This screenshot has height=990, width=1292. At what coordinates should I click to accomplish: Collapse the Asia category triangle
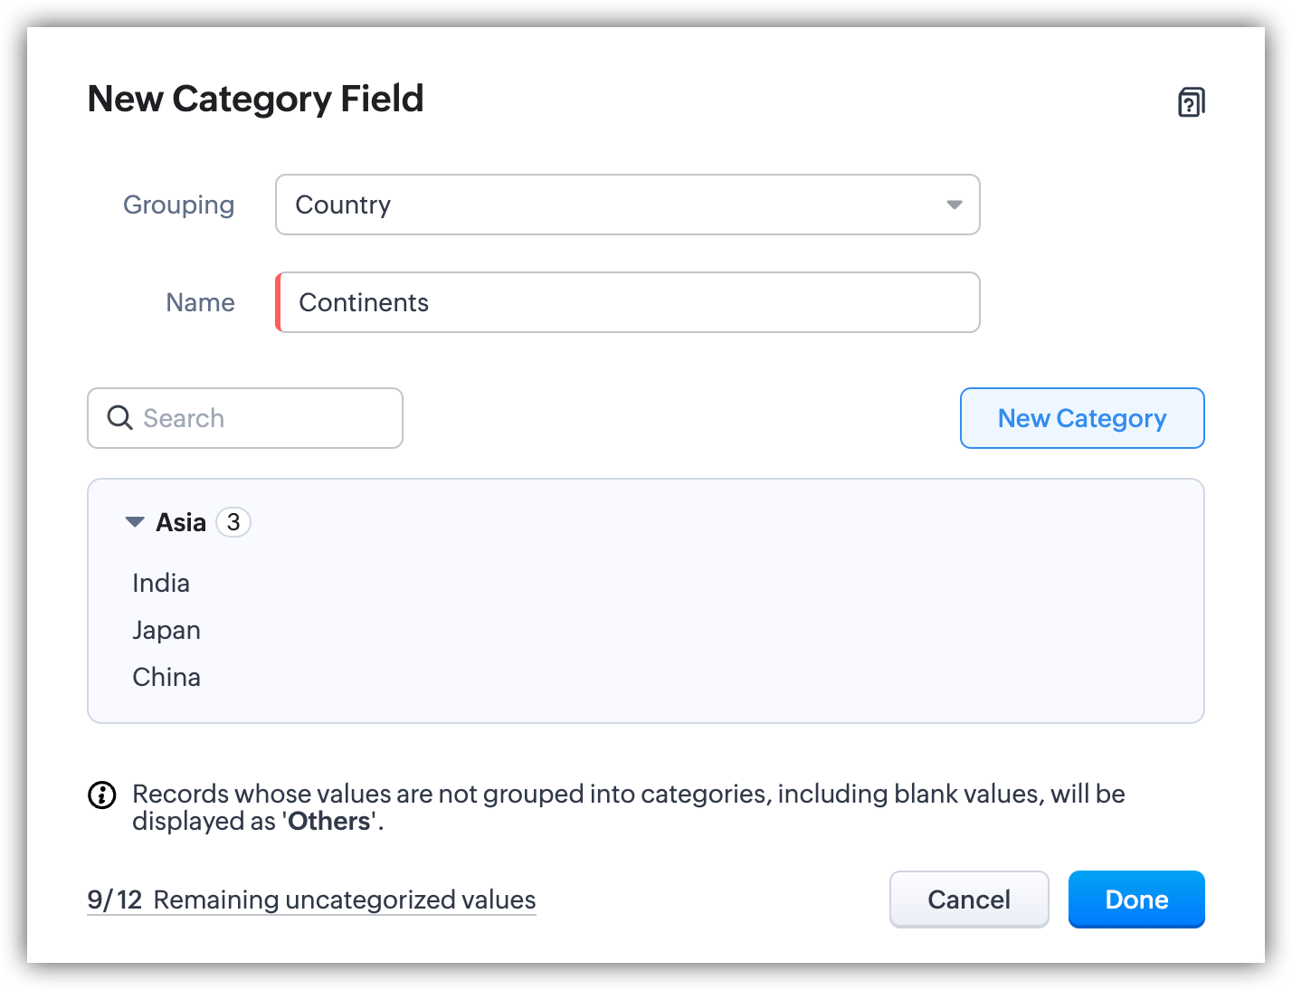point(135,522)
